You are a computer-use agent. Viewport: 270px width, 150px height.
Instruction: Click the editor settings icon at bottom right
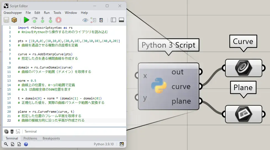point(122,144)
